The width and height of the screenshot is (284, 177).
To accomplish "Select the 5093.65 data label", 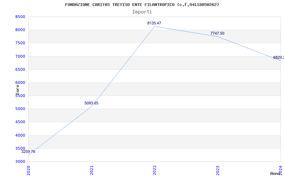I will pos(92,103).
